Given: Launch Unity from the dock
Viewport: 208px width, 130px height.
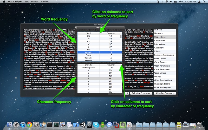Looking at the screenshot, I should (83, 125).
